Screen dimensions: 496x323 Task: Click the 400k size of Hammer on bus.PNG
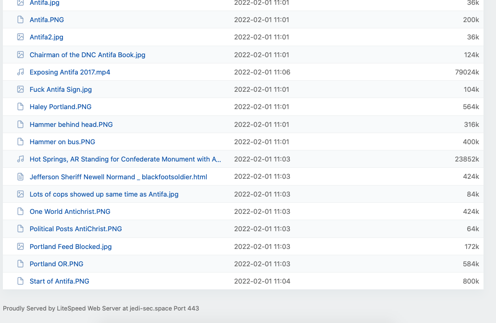pyautogui.click(x=471, y=142)
